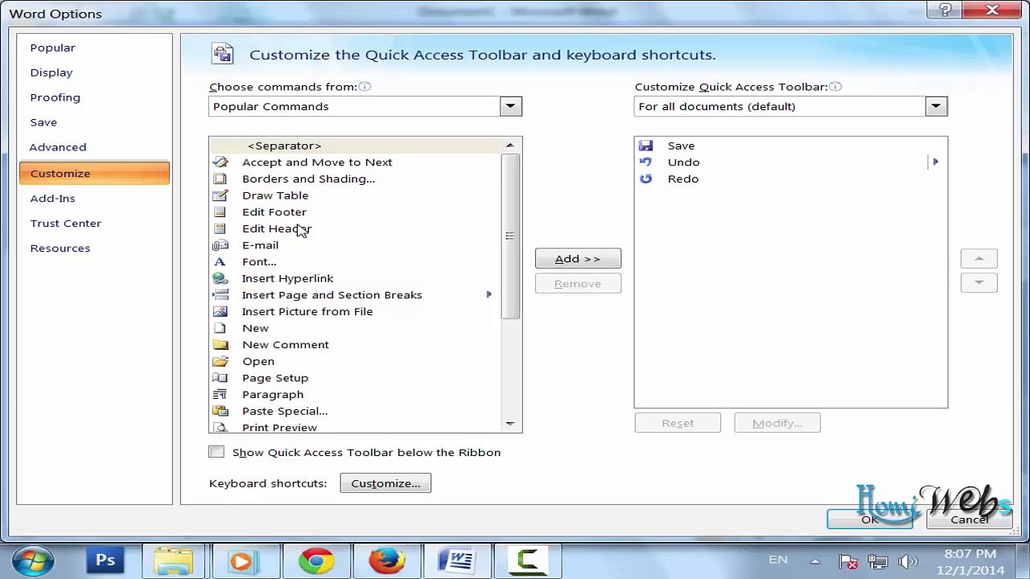Open the Choose commands from dropdown
Screen dimensions: 1030x579
pyautogui.click(x=510, y=106)
